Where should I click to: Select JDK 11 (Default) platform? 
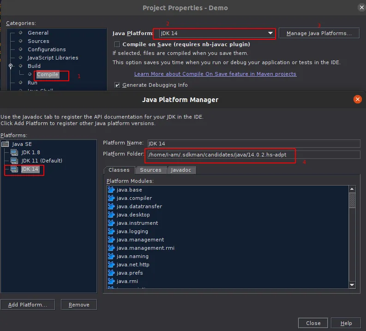(x=42, y=161)
